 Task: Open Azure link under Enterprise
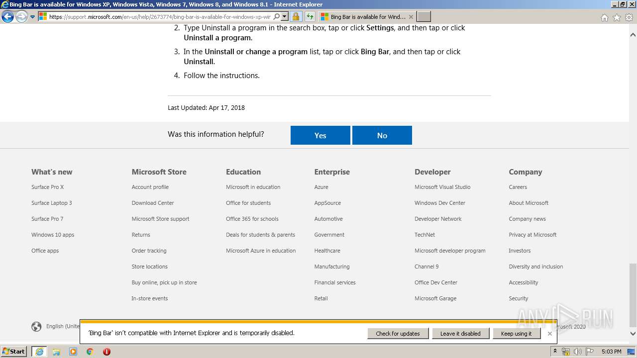[x=321, y=187]
